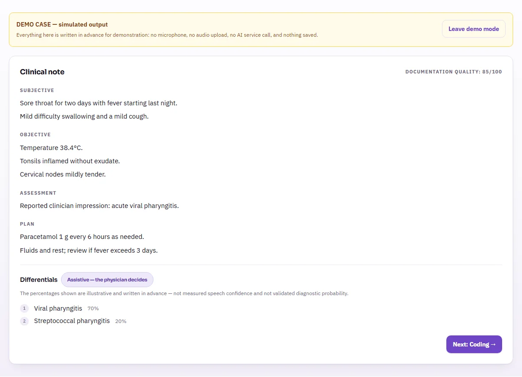Click the Leave demo mode button
Screen dimensions: 522x377
point(473,29)
